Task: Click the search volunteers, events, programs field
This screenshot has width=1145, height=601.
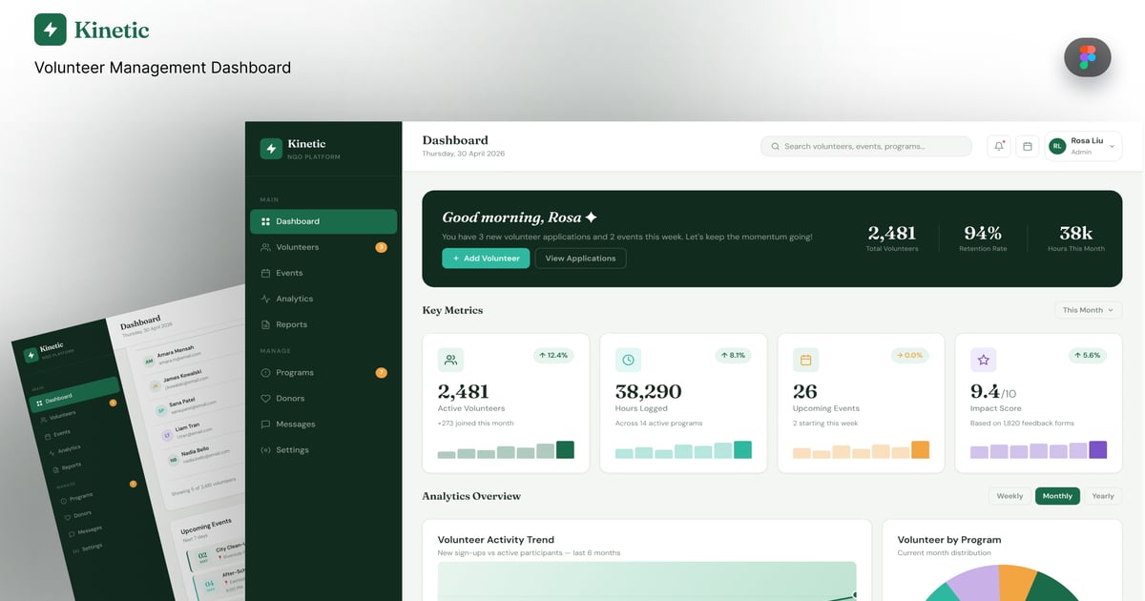Action: 866,146
